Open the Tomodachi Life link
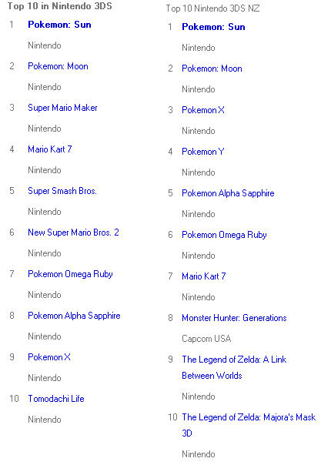The image size is (321, 465). point(56,398)
